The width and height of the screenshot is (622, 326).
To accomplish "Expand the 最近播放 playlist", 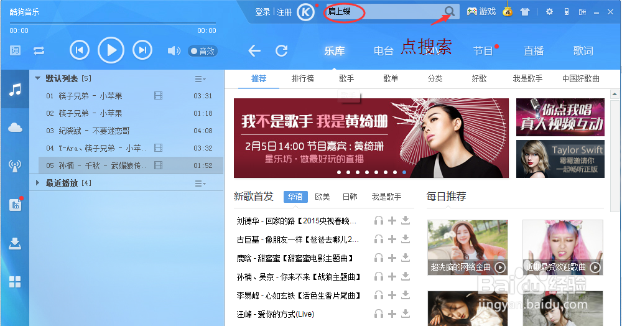I will pos(38,183).
